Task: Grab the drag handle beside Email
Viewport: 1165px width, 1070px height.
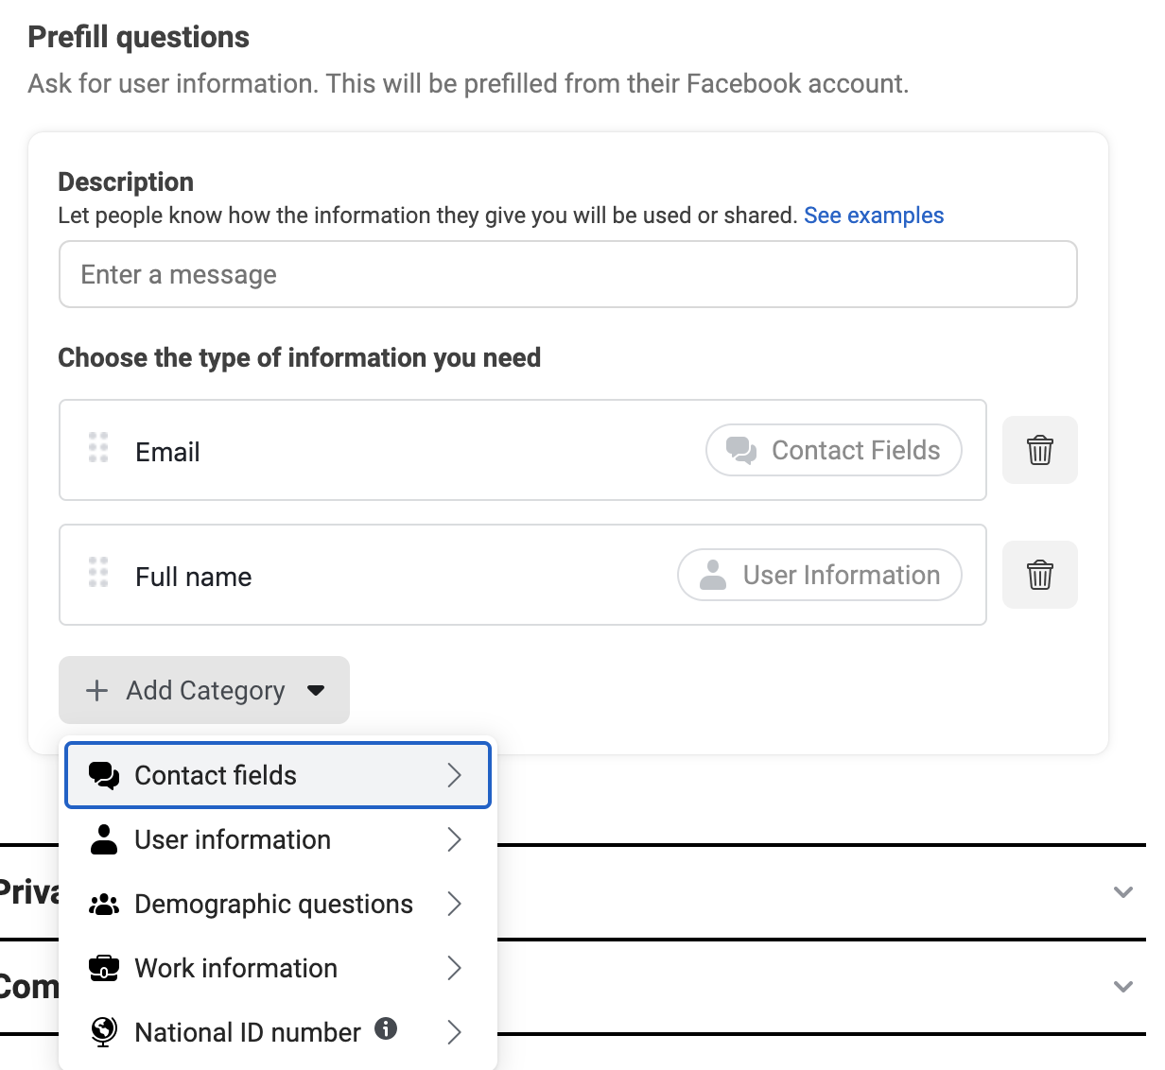Action: click(98, 447)
